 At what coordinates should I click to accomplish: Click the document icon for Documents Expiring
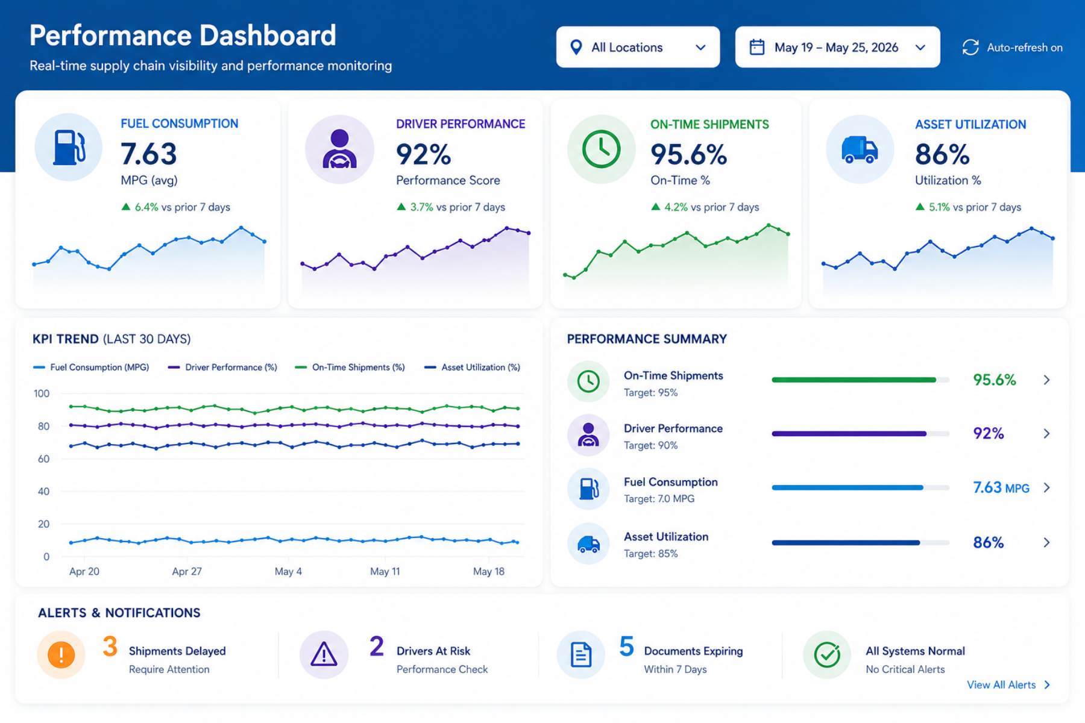[x=580, y=655]
